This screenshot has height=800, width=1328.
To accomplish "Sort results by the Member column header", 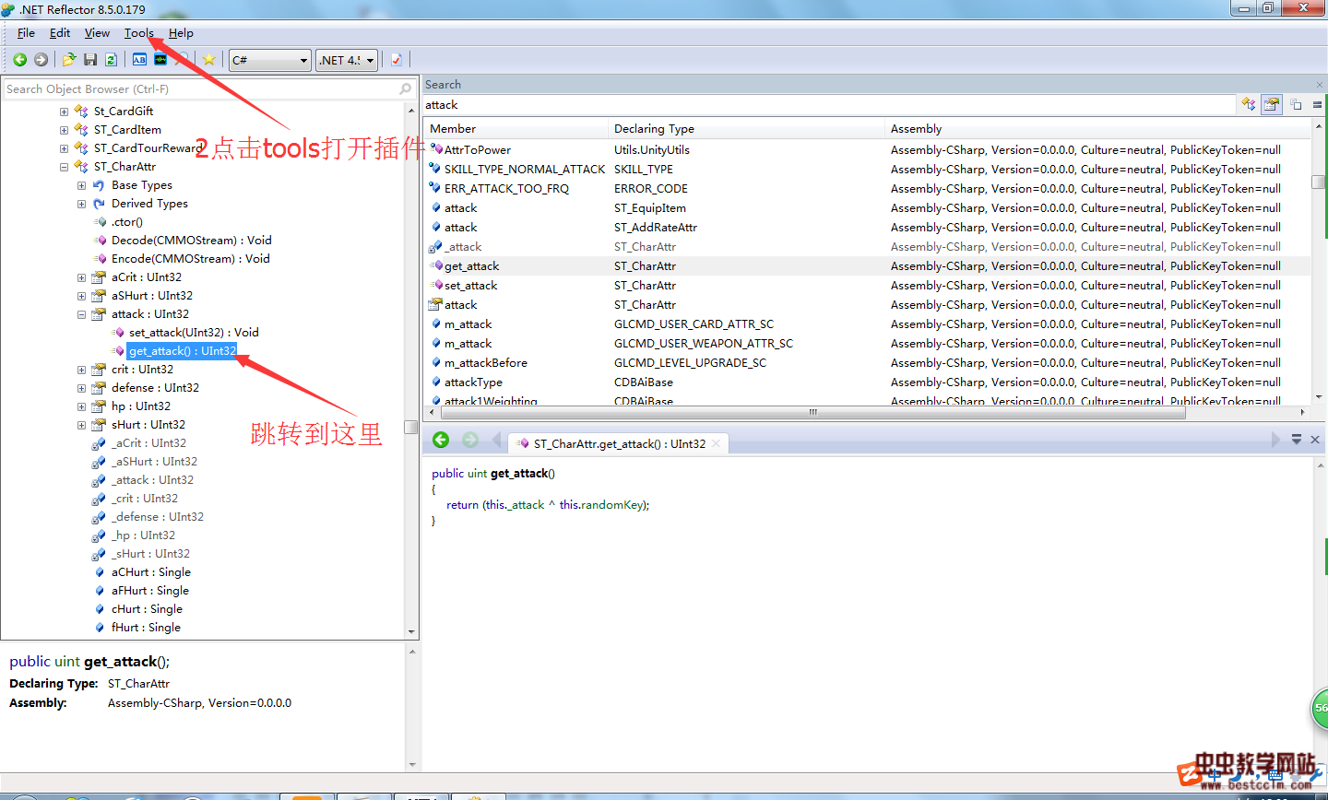I will pyautogui.click(x=516, y=129).
